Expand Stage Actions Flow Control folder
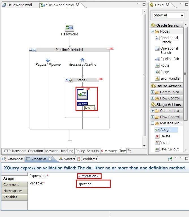Viewport: 189px width, 217px height. pyautogui.click(x=153, y=117)
